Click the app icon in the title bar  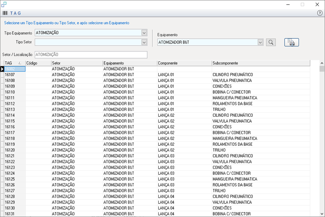click(4, 4)
